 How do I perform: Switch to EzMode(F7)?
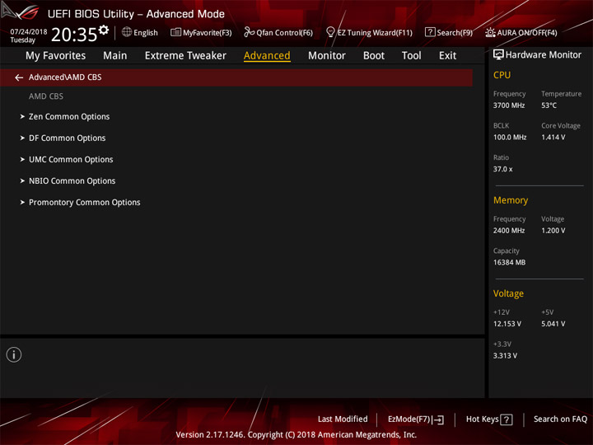coord(409,419)
